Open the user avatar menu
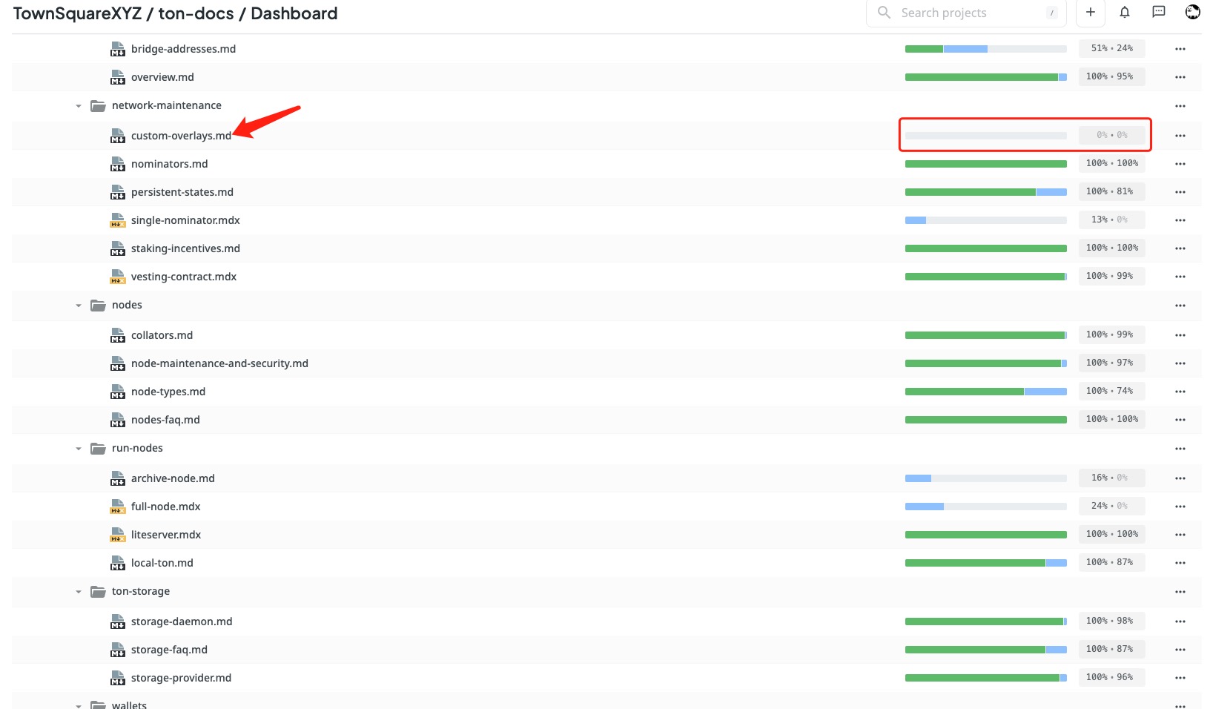Screen dimensions: 1210x709 point(1193,12)
